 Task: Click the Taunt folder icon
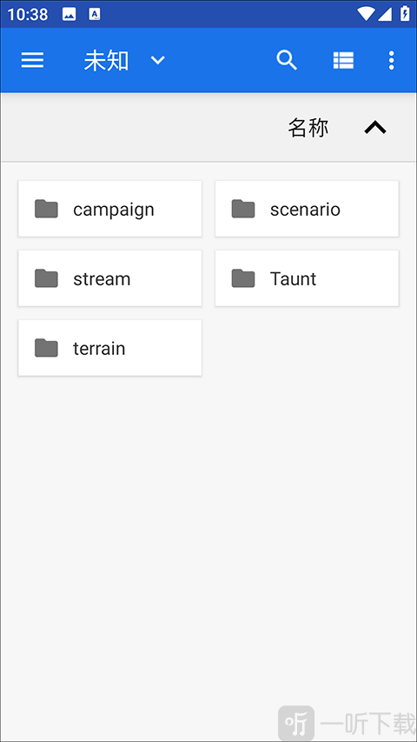[x=243, y=278]
